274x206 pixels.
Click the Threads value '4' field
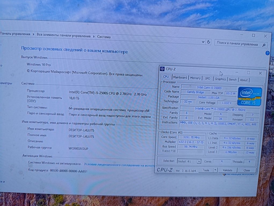(249, 162)
